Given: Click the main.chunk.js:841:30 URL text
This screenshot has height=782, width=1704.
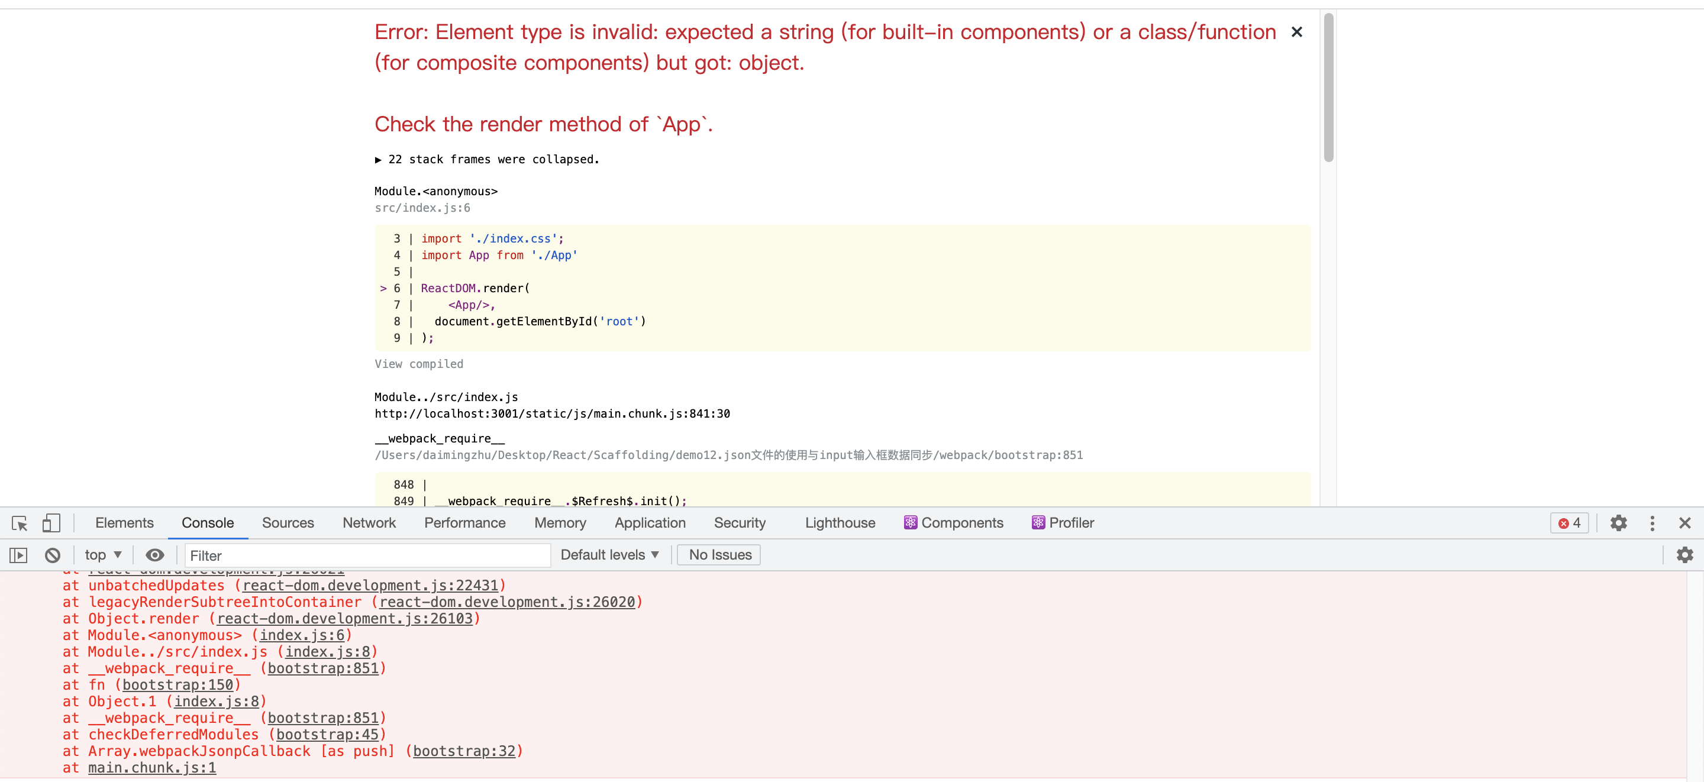Looking at the screenshot, I should coord(553,413).
